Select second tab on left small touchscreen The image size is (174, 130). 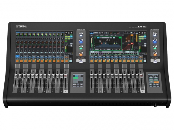click(80, 76)
